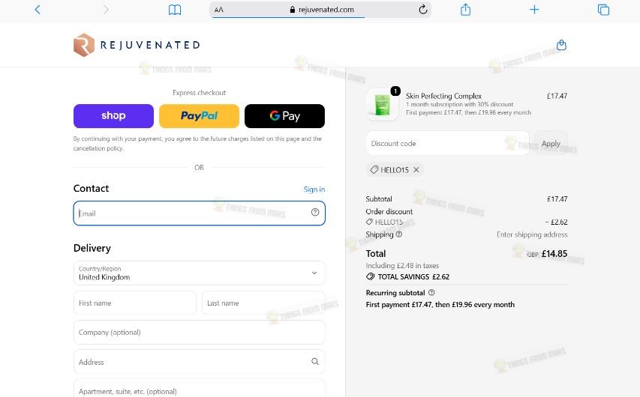Remove the HELLO15 discount code
The image size is (640, 397).
pos(416,169)
